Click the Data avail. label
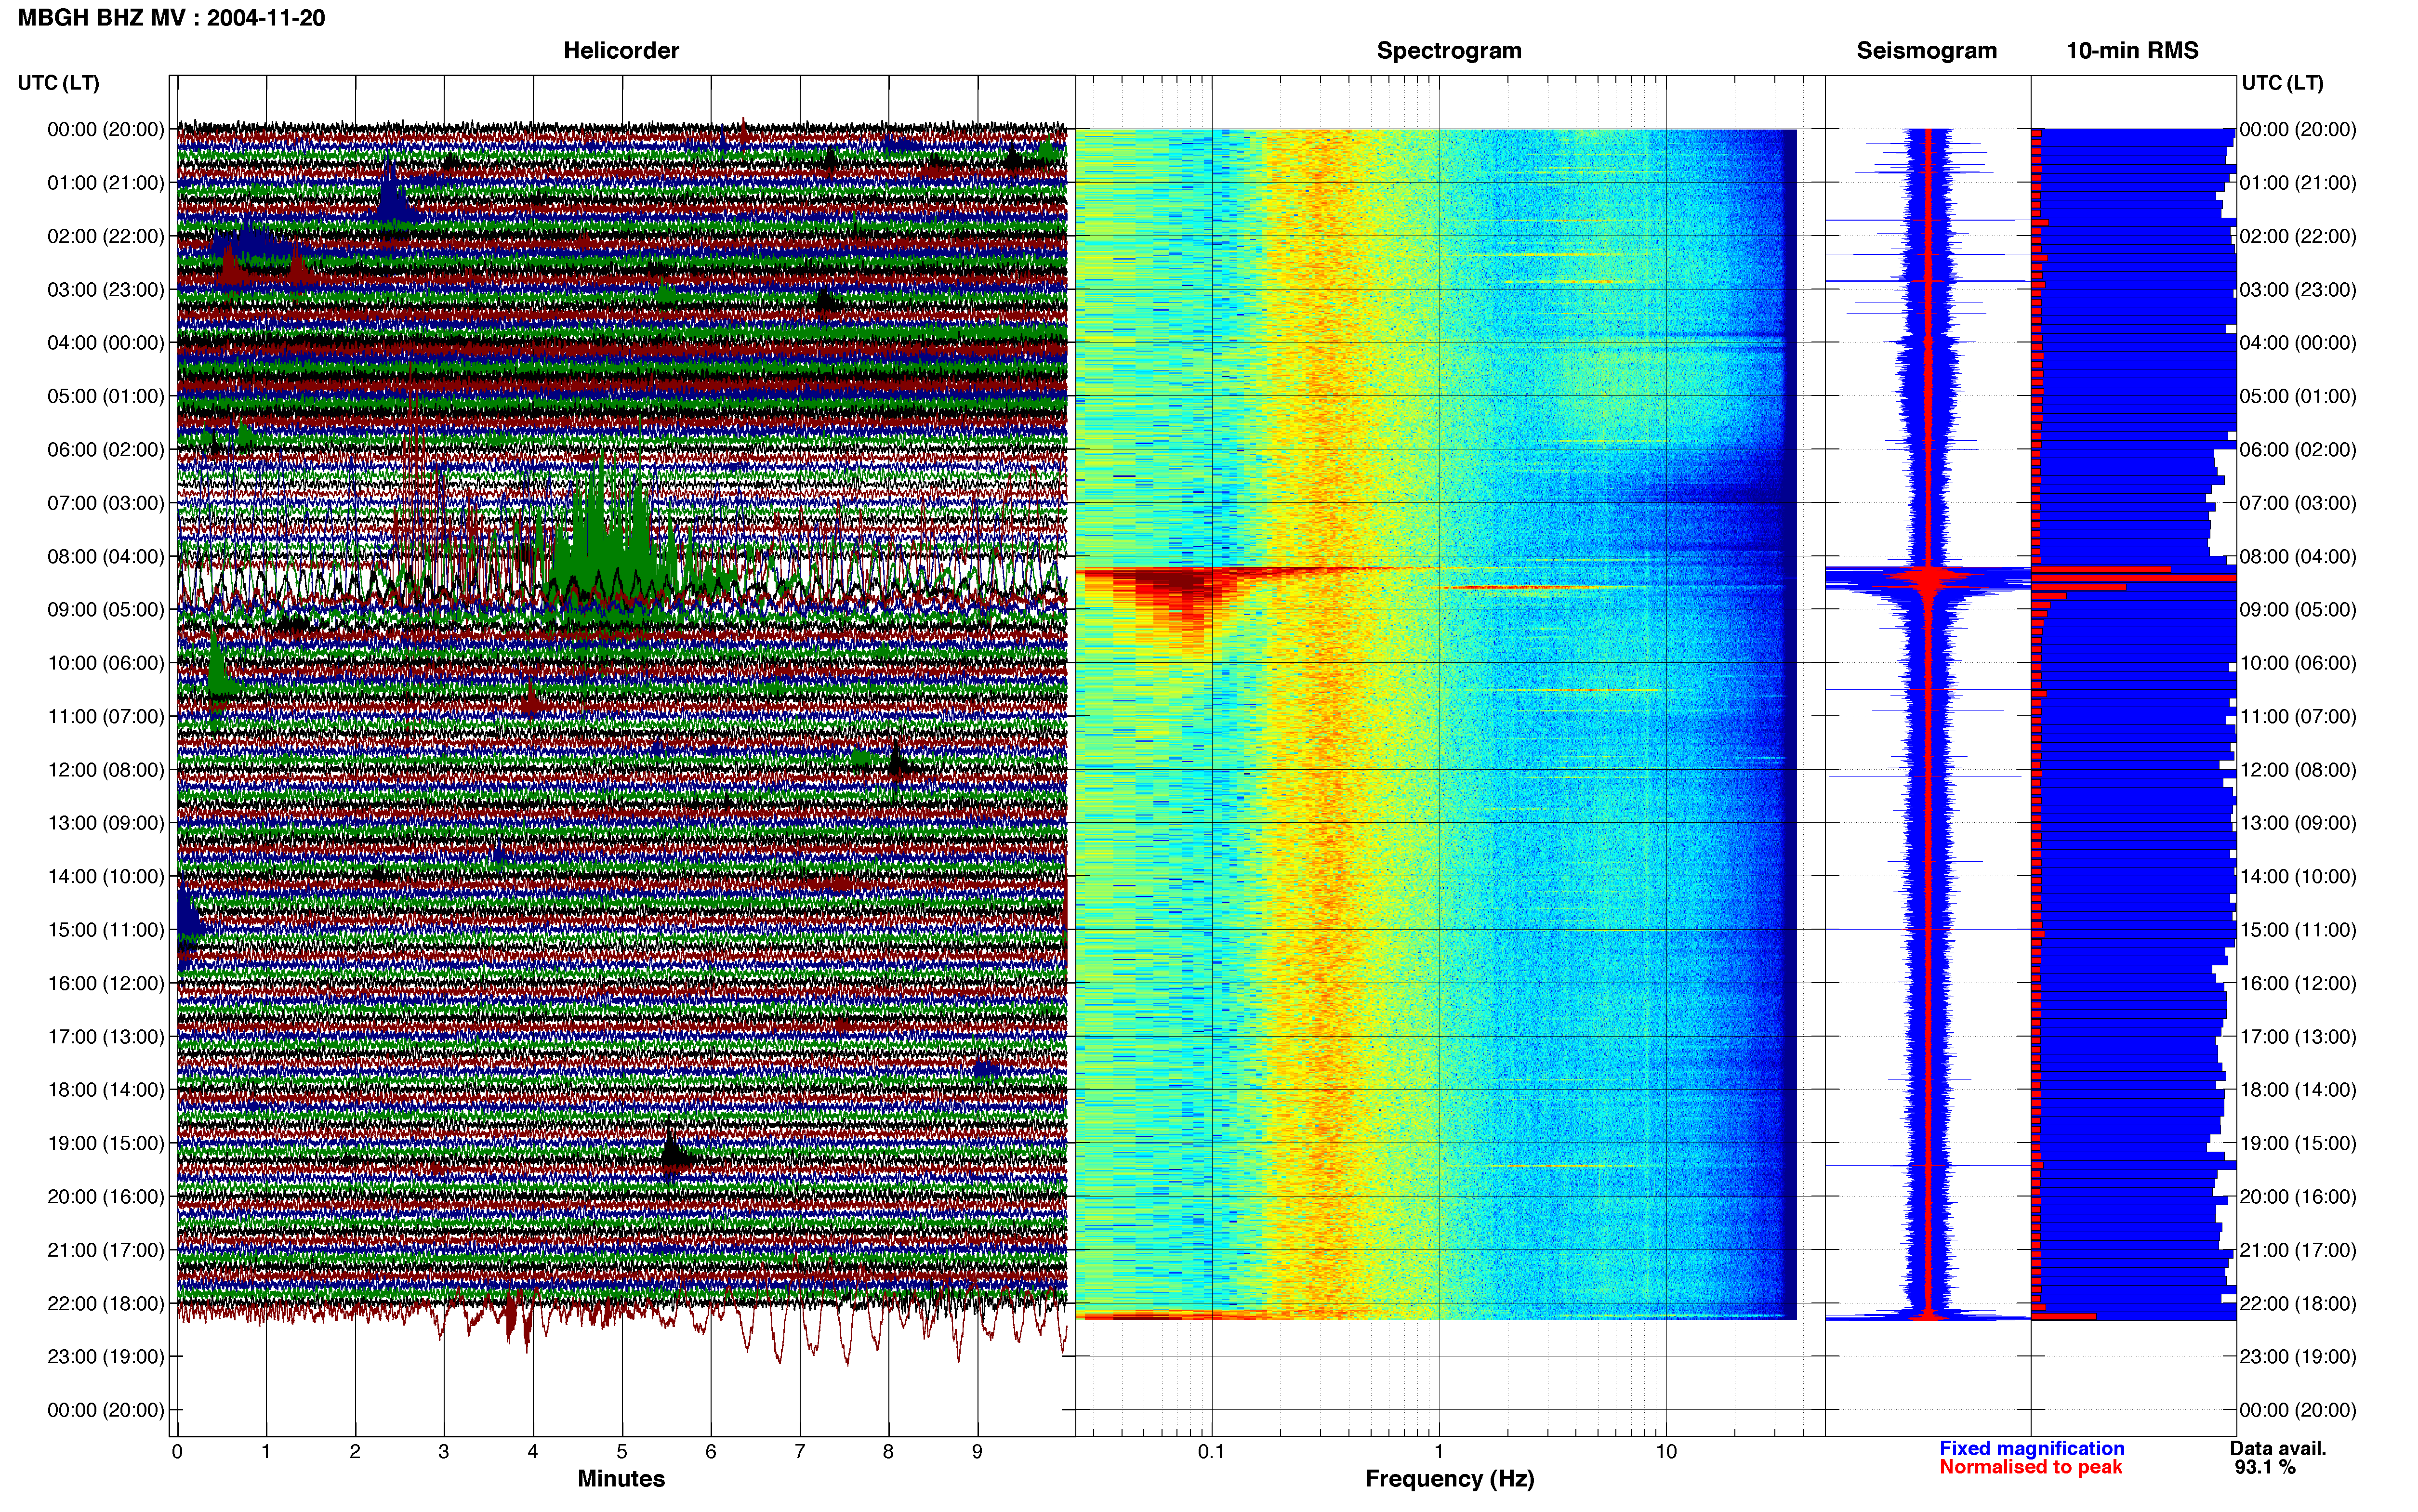Image resolution: width=2418 pixels, height=1512 pixels. [x=2278, y=1448]
